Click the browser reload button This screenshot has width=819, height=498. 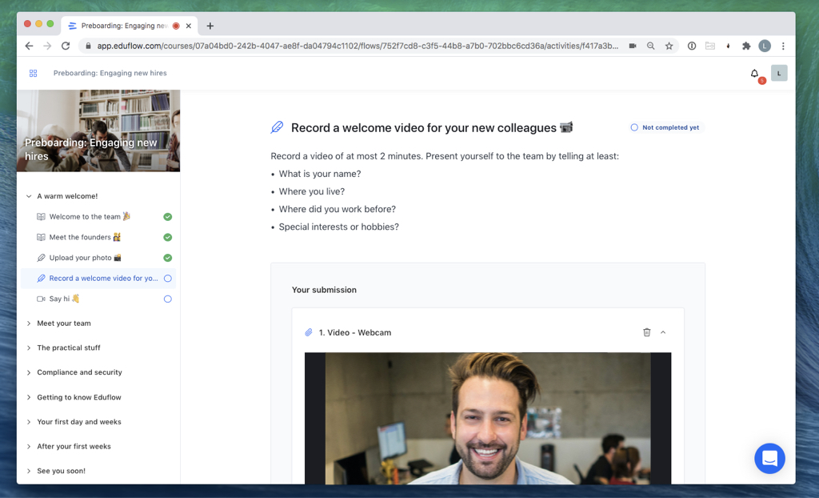pyautogui.click(x=66, y=46)
